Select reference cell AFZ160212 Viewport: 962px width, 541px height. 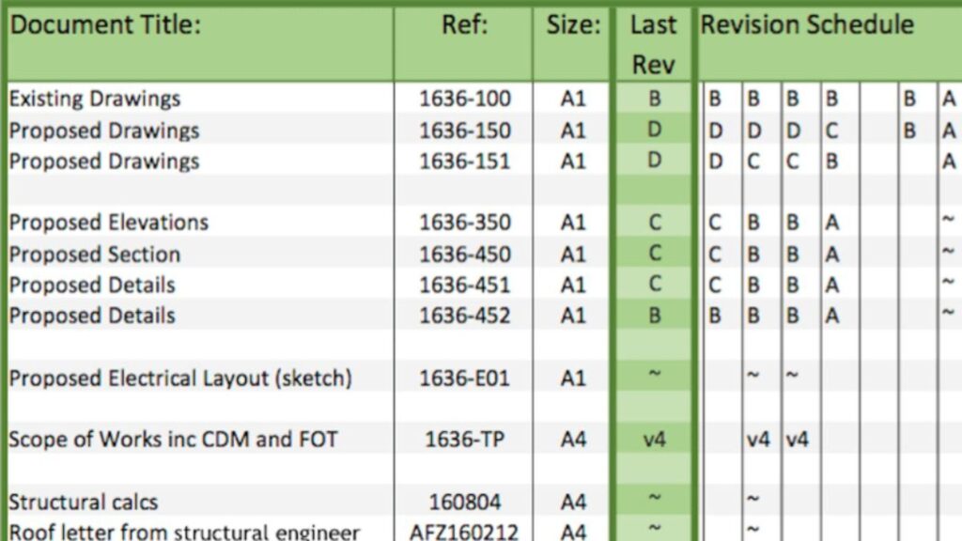point(464,532)
